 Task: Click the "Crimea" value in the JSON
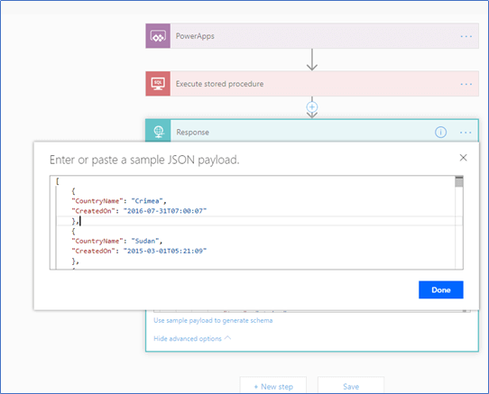point(147,201)
